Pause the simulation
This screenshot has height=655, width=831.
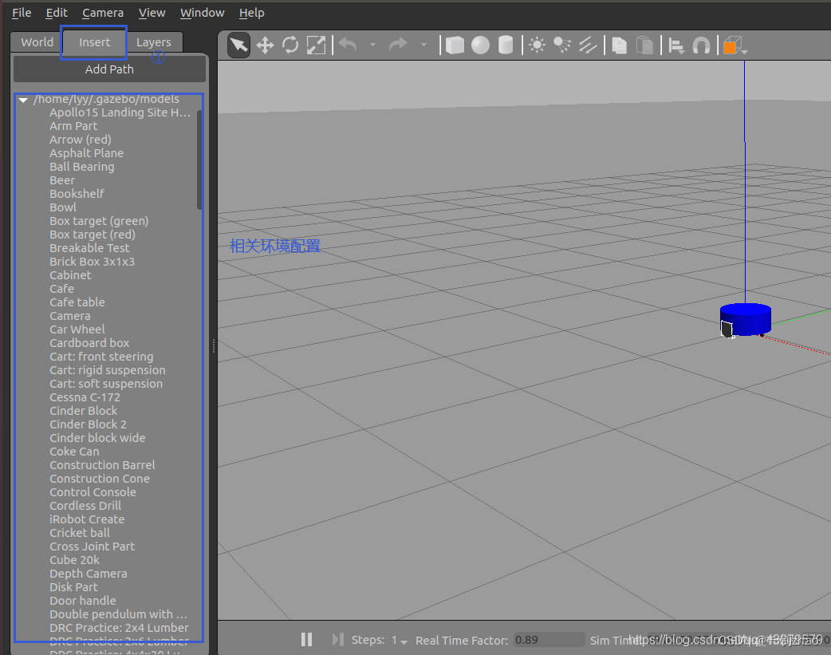point(306,639)
